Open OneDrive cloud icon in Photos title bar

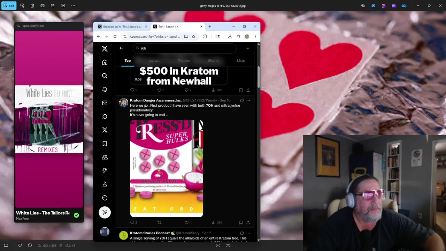click(x=404, y=6)
